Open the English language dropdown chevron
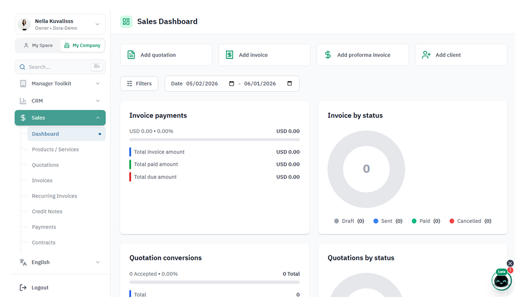This screenshot has width=526, height=307. (x=98, y=262)
